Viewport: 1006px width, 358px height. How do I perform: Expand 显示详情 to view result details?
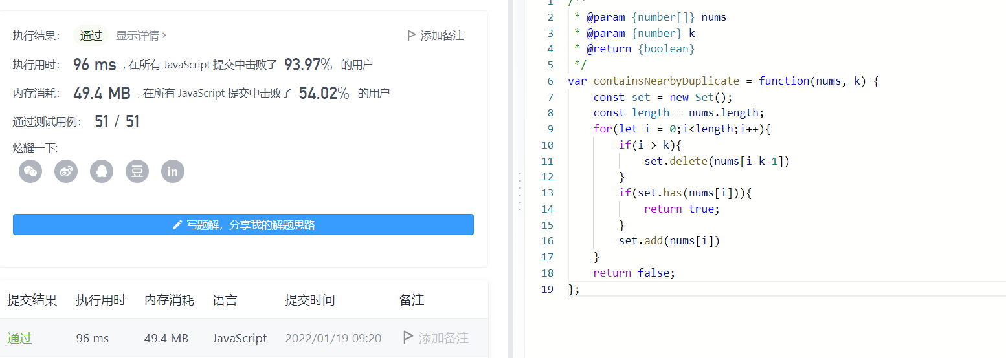click(x=141, y=36)
